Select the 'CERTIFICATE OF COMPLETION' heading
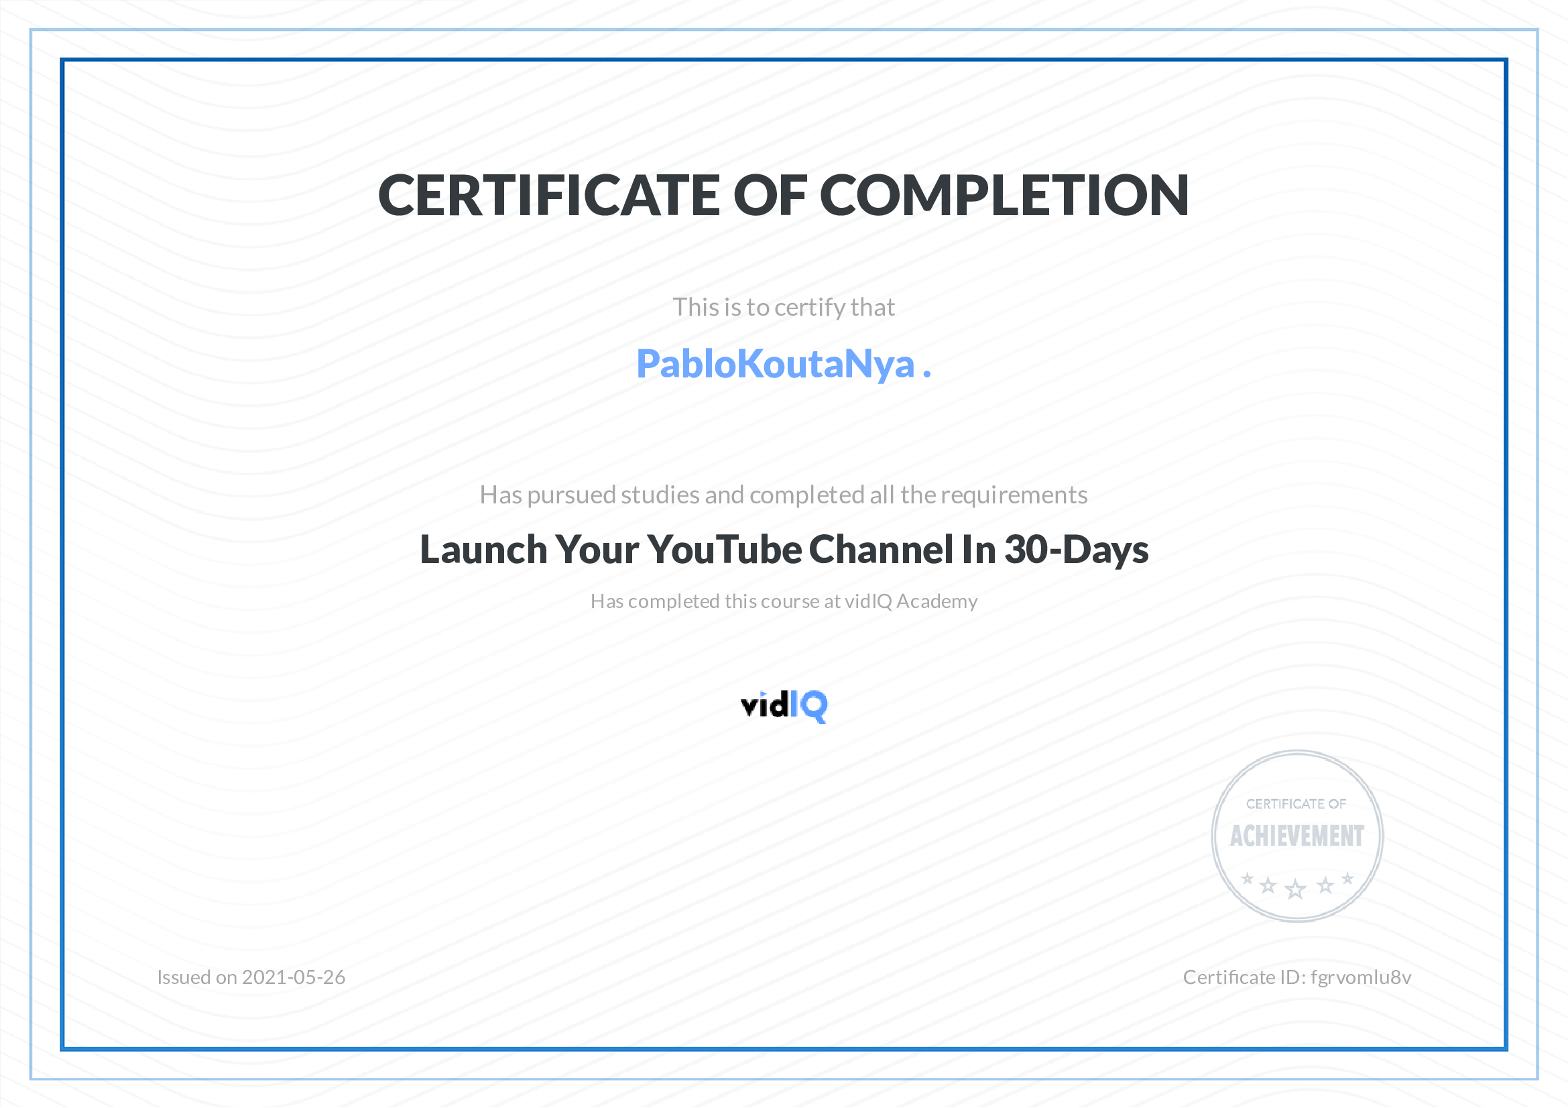The height and width of the screenshot is (1108, 1568). pos(783,195)
